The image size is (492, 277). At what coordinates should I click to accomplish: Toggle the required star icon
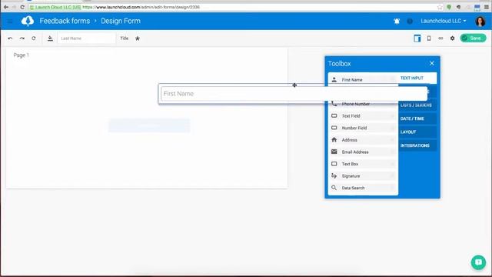(x=138, y=38)
